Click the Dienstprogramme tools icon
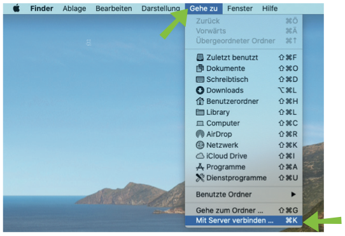This screenshot has width=345, height=236. click(x=200, y=178)
